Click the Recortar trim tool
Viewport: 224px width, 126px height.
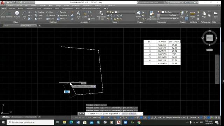(62, 12)
